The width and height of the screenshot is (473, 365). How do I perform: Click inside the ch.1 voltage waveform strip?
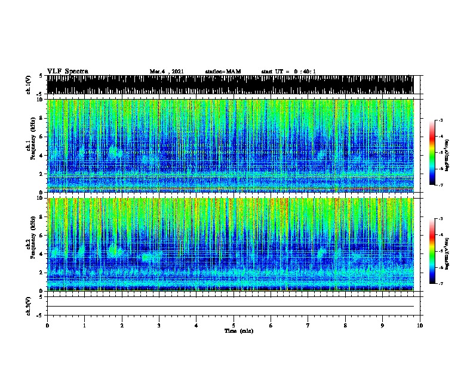[x=231, y=85]
